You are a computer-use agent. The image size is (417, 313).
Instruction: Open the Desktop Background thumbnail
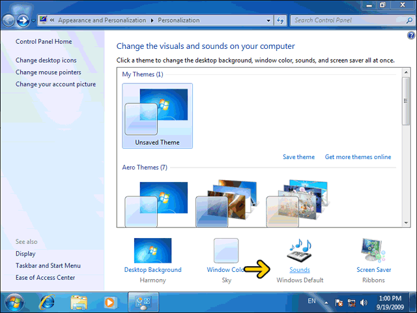coord(152,250)
